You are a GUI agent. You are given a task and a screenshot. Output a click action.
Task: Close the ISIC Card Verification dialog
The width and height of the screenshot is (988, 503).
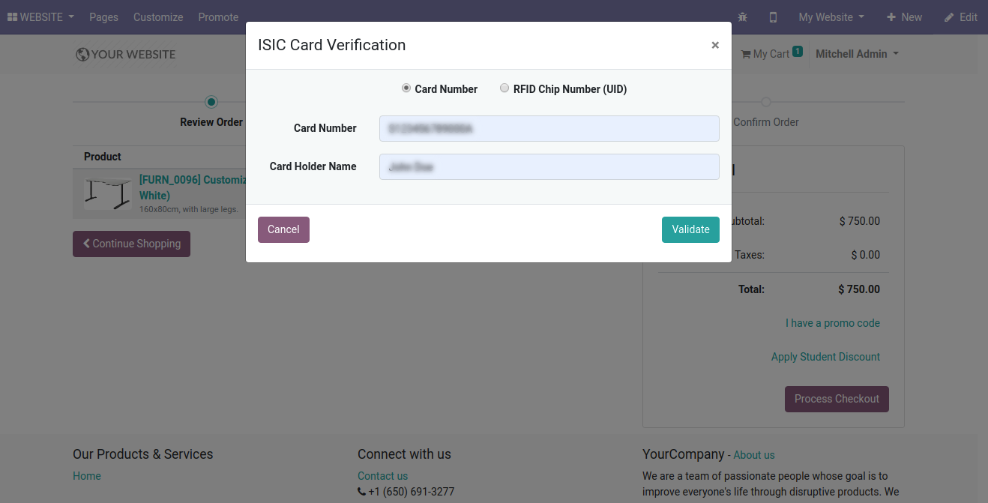[x=715, y=45]
